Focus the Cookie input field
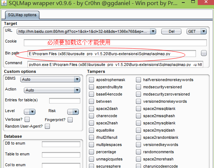The image size is (214, 168). pos(115,43)
